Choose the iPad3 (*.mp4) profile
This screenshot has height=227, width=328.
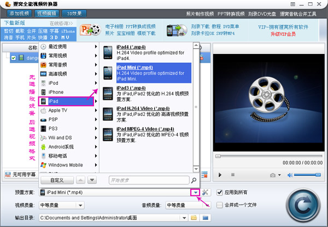pyautogui.click(x=147, y=93)
